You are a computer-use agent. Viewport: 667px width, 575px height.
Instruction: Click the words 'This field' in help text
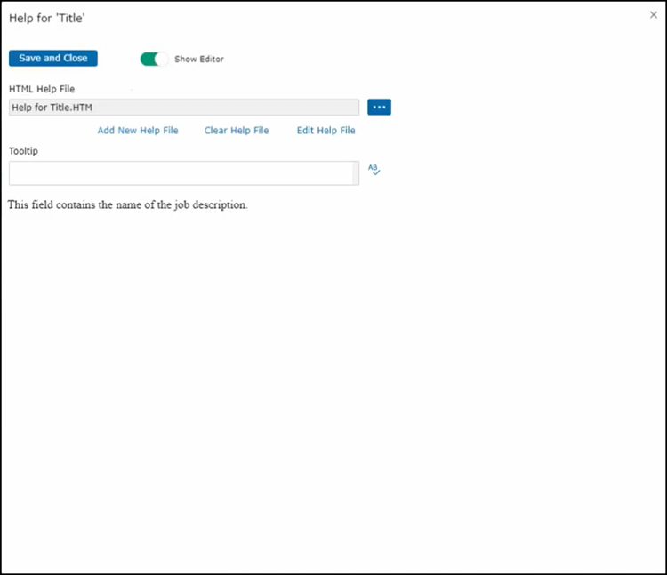point(29,205)
